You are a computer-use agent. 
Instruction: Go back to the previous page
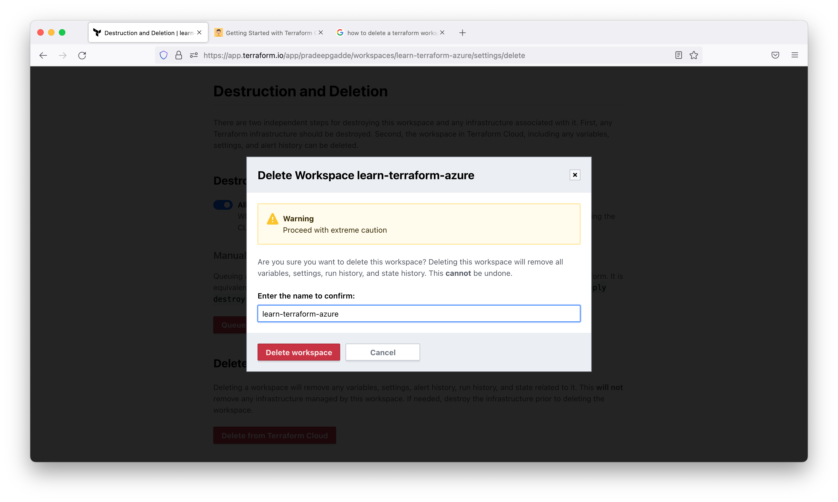click(43, 55)
